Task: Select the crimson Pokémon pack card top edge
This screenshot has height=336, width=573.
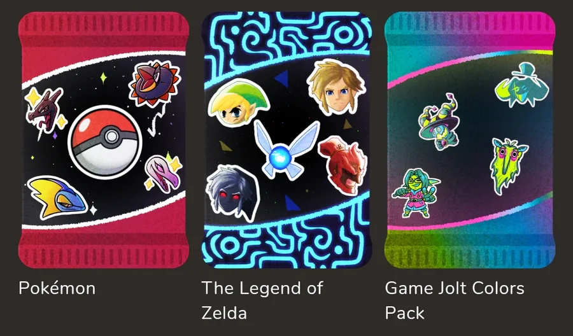Action: (104, 29)
